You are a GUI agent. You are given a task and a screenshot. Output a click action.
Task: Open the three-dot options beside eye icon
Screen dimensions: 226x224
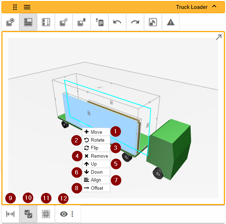72,214
